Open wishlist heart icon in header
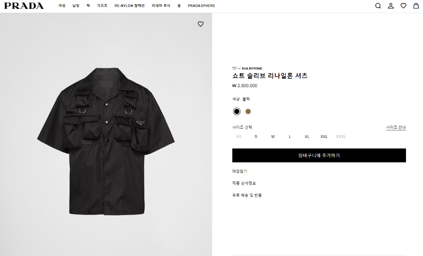 (404, 6)
